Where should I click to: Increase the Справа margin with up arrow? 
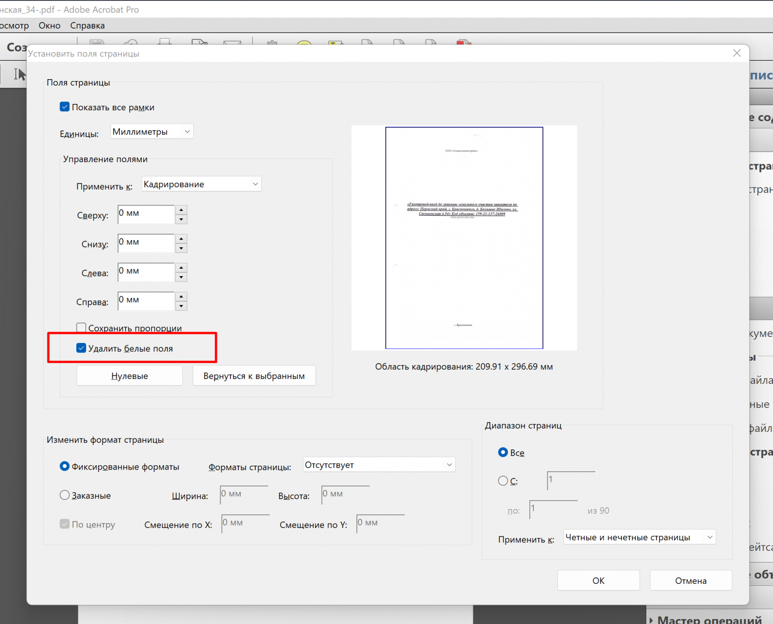tap(181, 296)
